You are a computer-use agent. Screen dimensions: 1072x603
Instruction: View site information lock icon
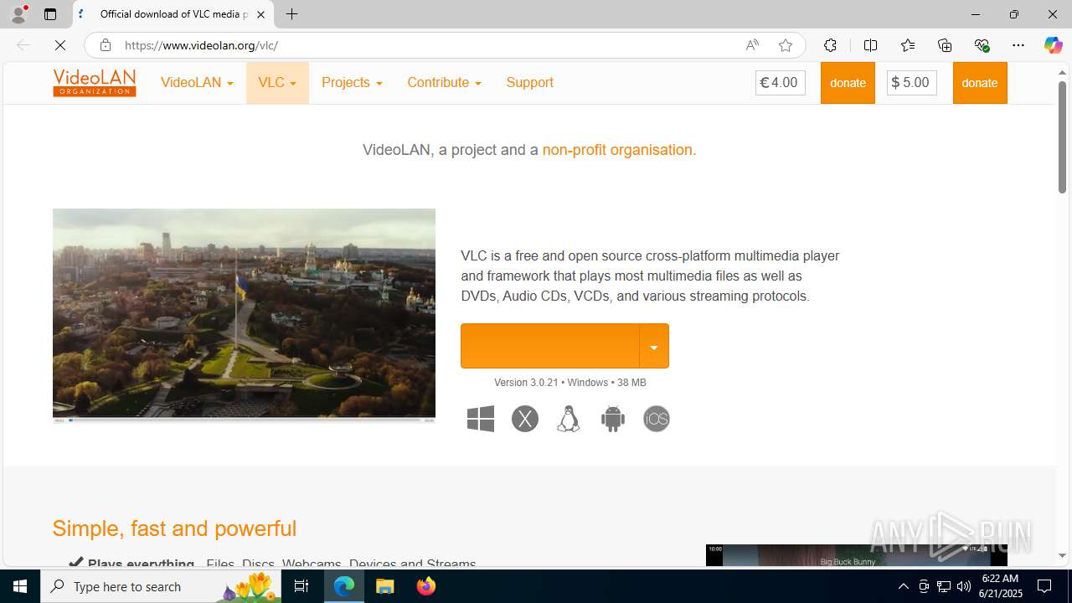tap(105, 45)
